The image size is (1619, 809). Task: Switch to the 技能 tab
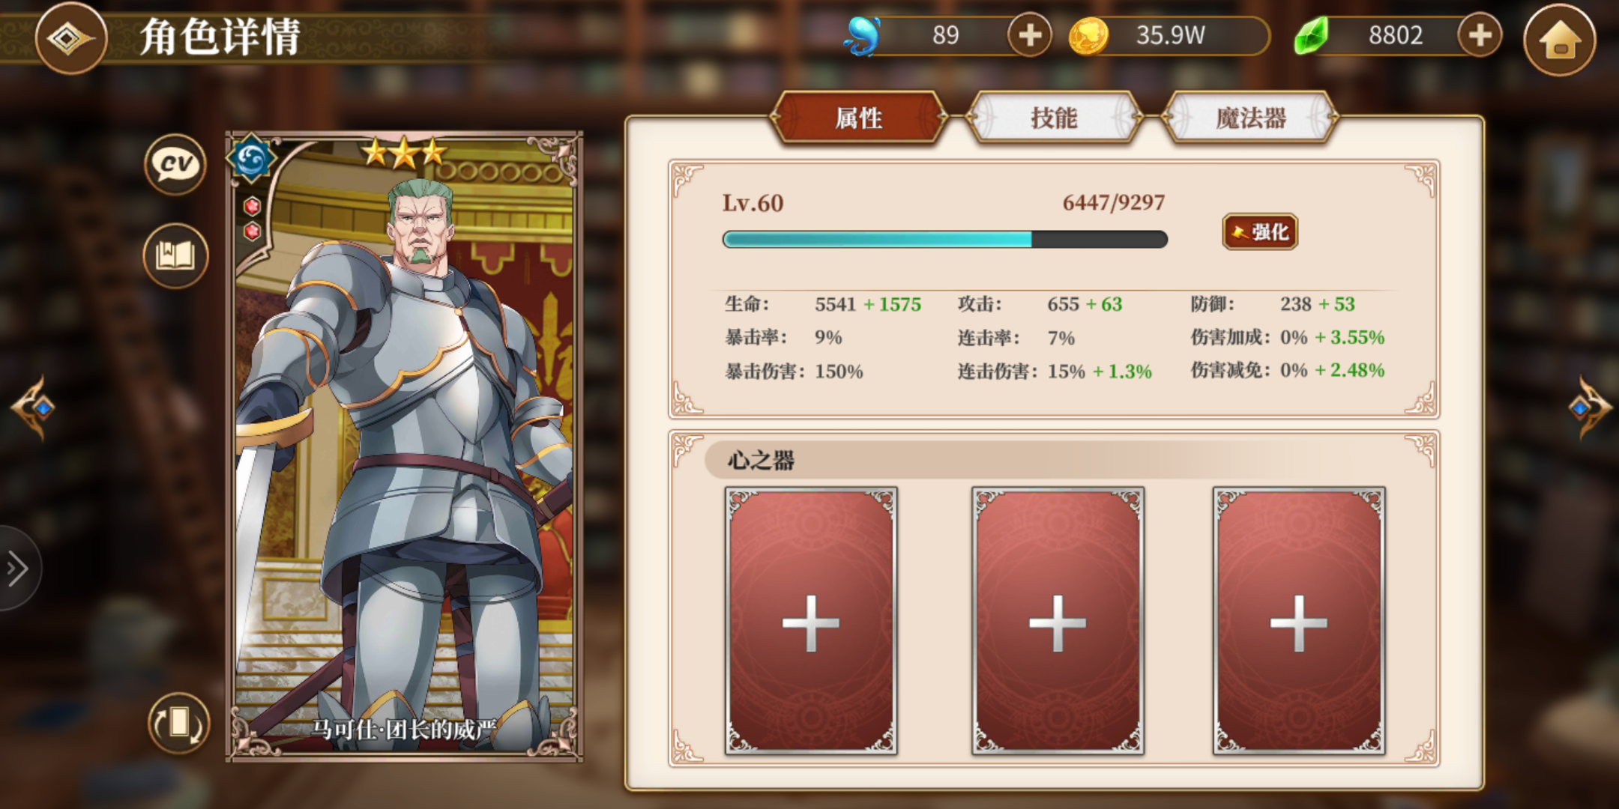coord(1054,118)
